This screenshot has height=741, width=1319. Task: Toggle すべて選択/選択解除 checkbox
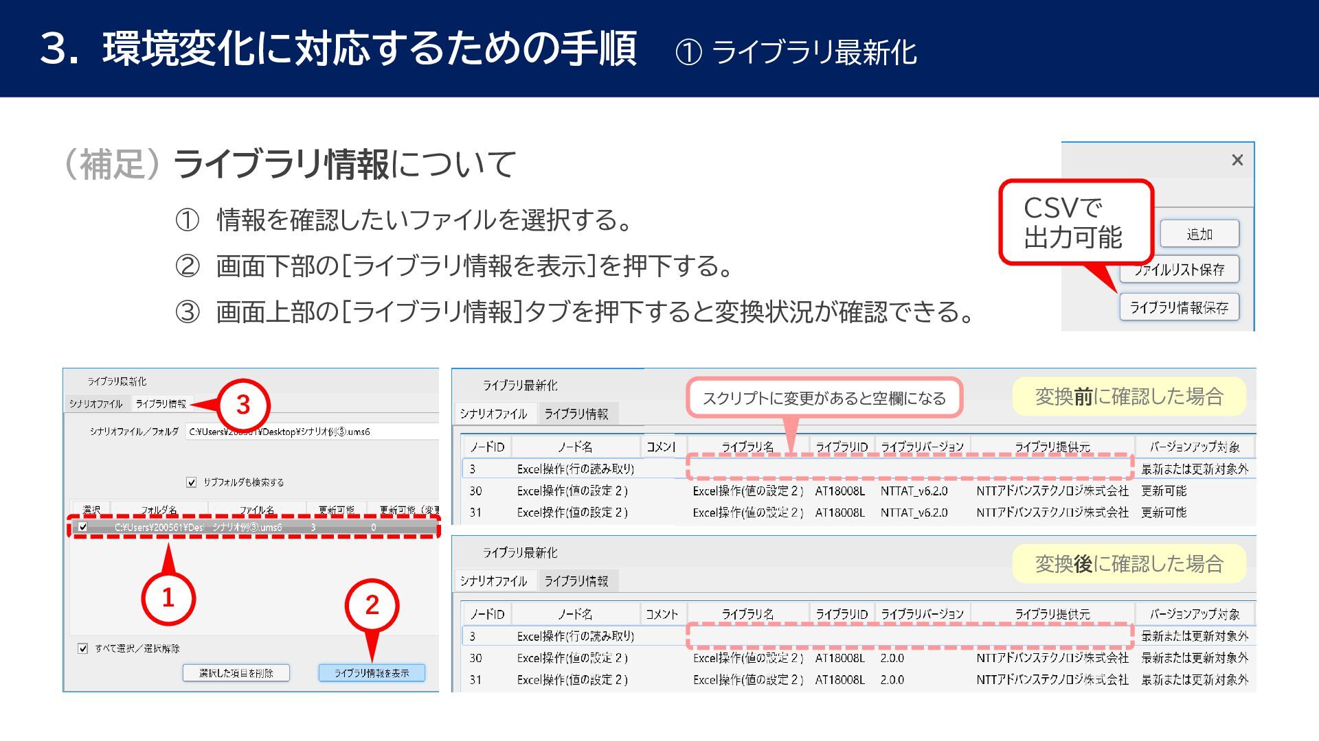pos(83,648)
